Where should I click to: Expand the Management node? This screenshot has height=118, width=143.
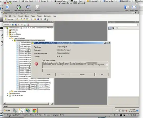7,93
